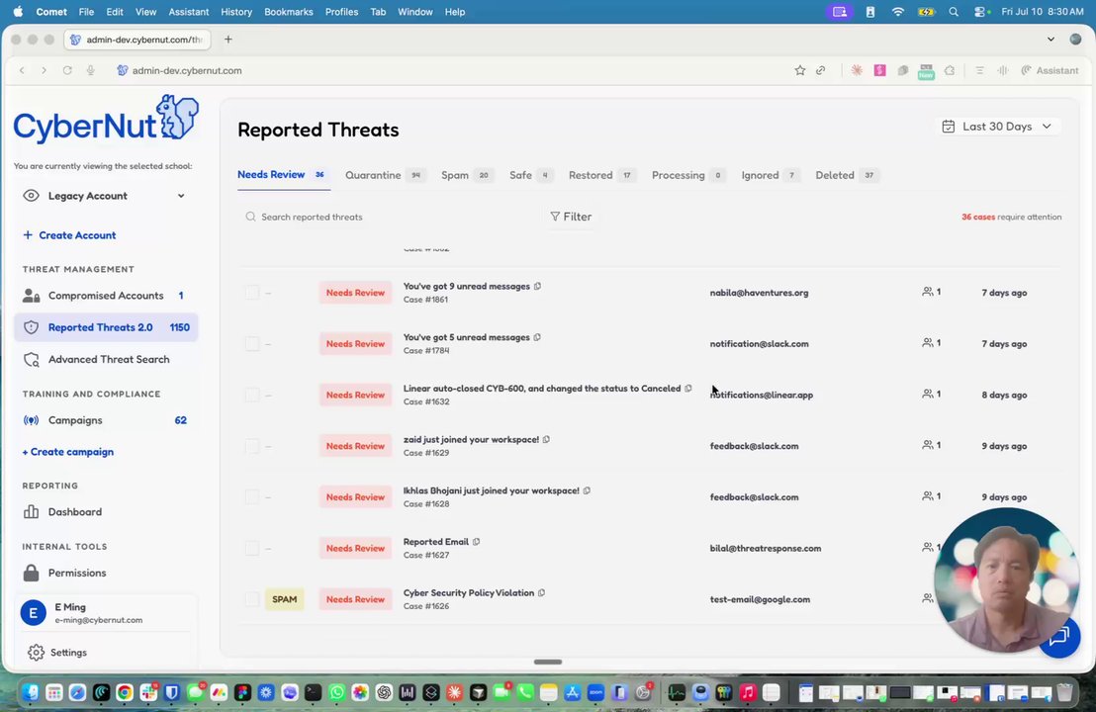
Task: Copy subject of Cyber Security Policy Violation
Action: [x=541, y=592]
